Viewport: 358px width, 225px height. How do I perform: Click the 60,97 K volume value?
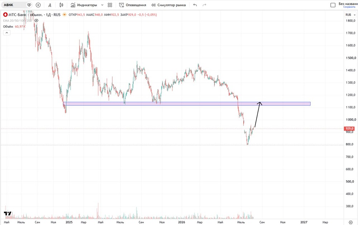20,26
